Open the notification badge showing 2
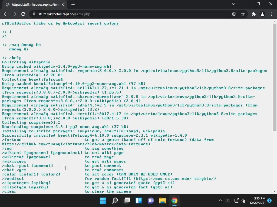This screenshot has width=277, height=207. tap(269, 201)
